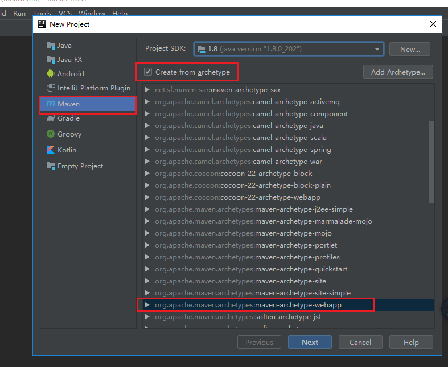Expand the camel-archetype-activemq node

147,102
